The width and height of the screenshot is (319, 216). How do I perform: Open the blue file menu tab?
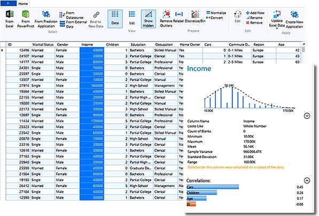pos(9,3)
